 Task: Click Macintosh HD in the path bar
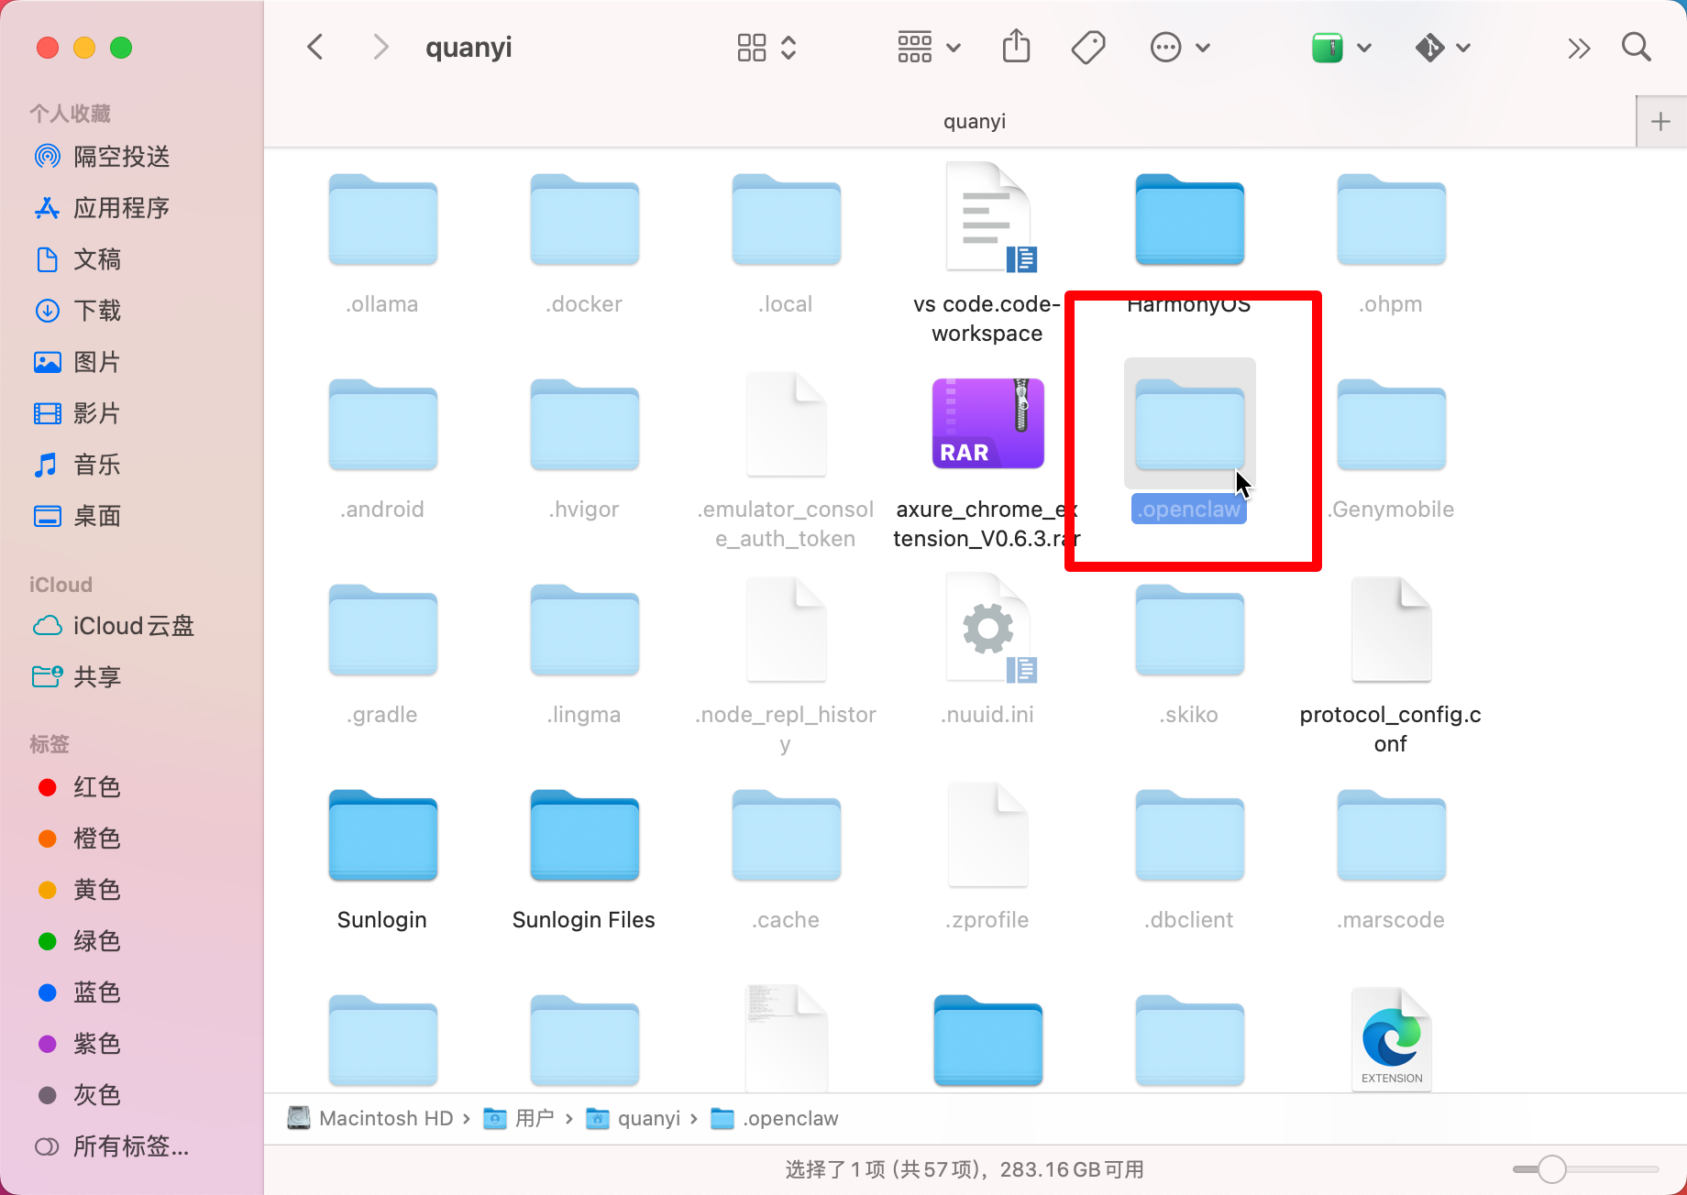click(385, 1118)
